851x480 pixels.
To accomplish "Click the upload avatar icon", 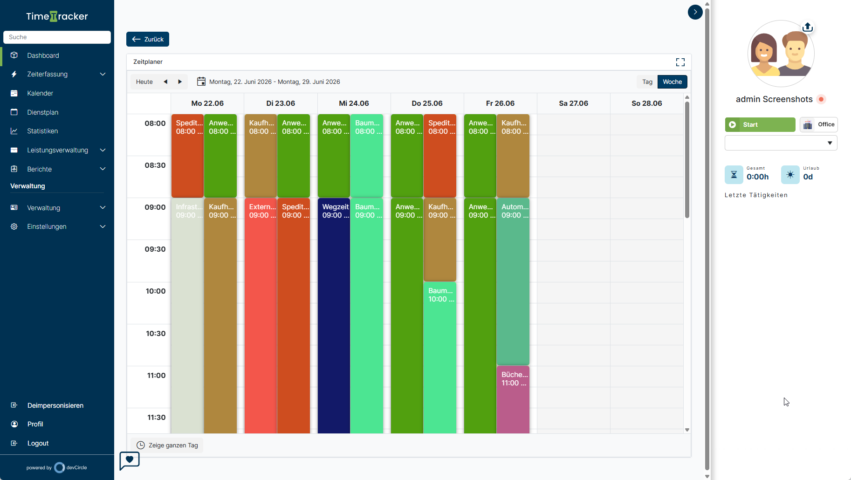I will click(x=808, y=27).
